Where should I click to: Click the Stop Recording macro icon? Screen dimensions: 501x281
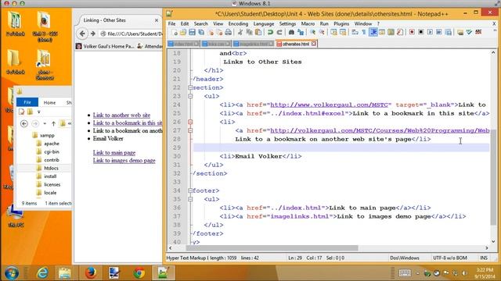pos(421,32)
